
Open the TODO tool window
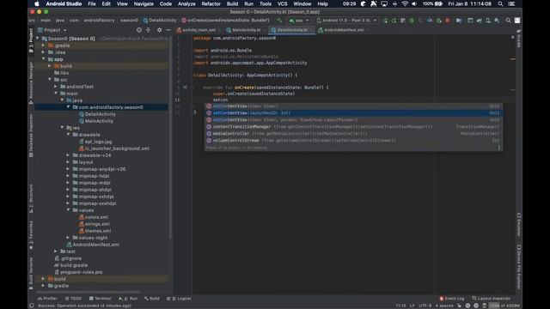(x=73, y=299)
